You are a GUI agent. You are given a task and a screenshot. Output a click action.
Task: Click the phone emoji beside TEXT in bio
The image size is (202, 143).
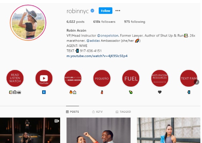tap(77, 51)
